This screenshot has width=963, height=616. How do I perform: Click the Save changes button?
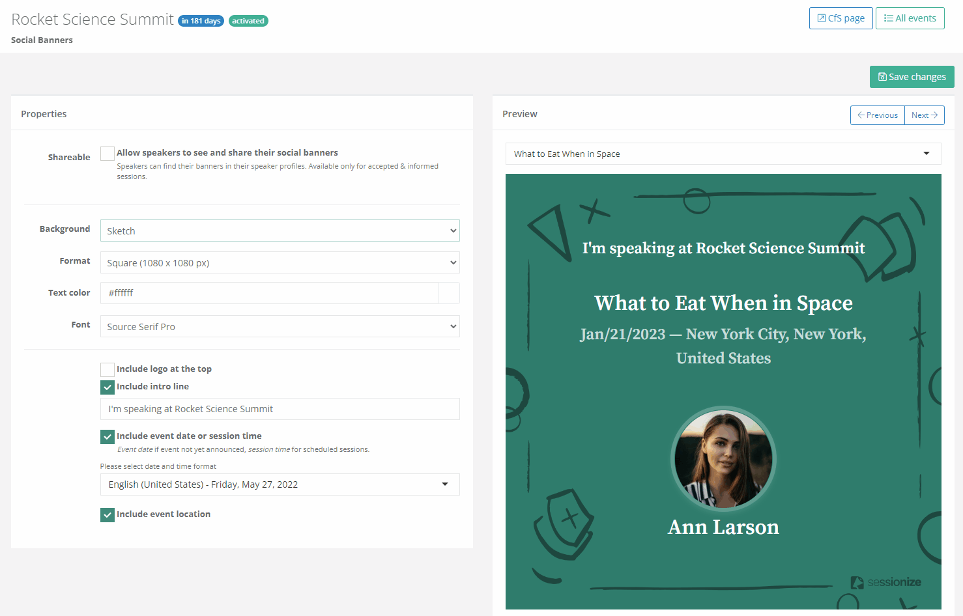pyautogui.click(x=912, y=77)
